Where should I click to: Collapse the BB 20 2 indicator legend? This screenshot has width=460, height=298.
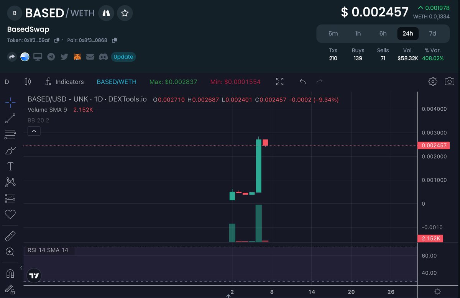pos(34,131)
